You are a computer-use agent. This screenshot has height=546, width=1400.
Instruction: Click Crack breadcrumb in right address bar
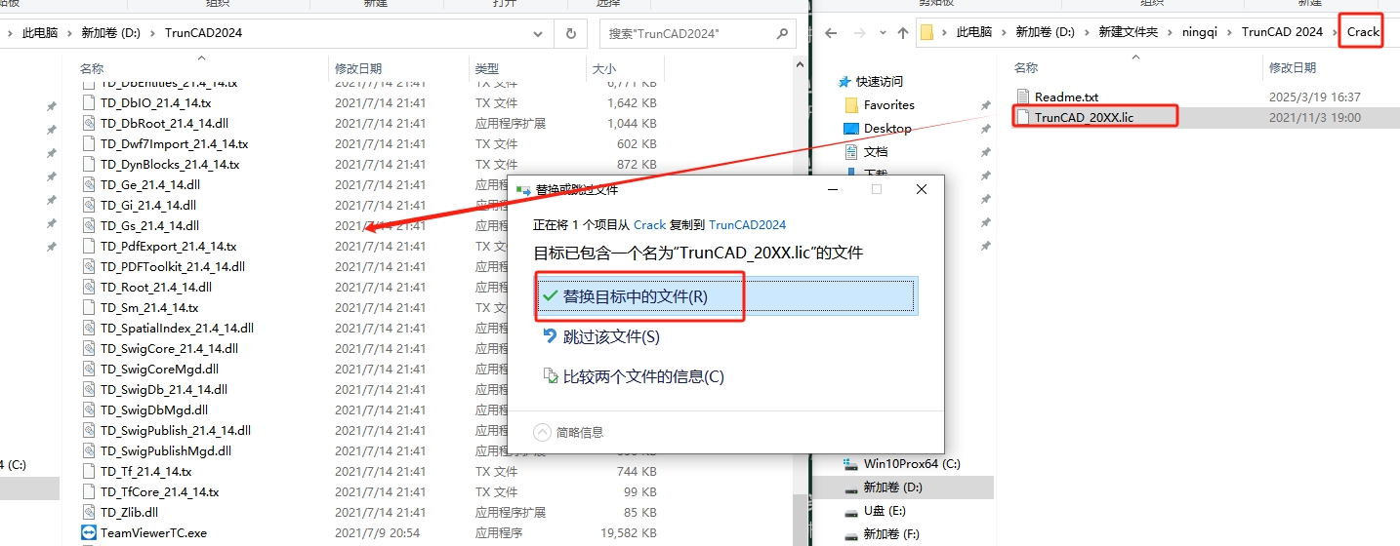[1363, 32]
